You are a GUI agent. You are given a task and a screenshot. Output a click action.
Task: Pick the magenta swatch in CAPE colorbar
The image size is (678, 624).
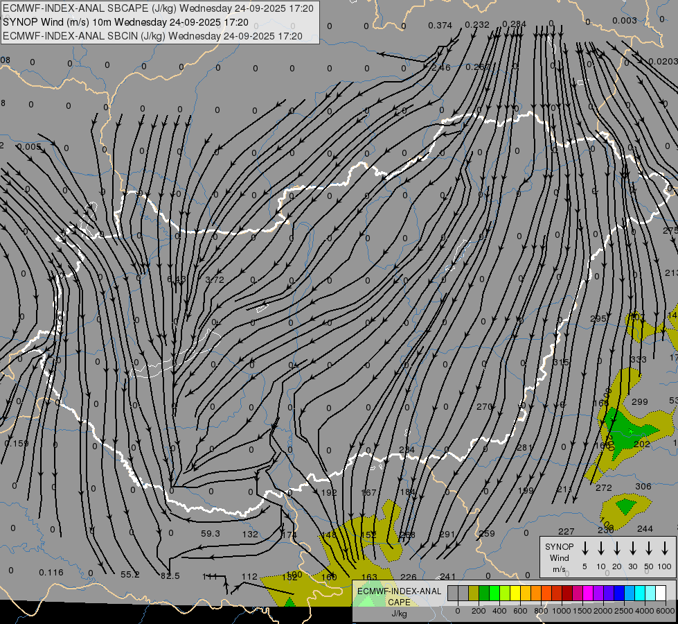pos(588,593)
